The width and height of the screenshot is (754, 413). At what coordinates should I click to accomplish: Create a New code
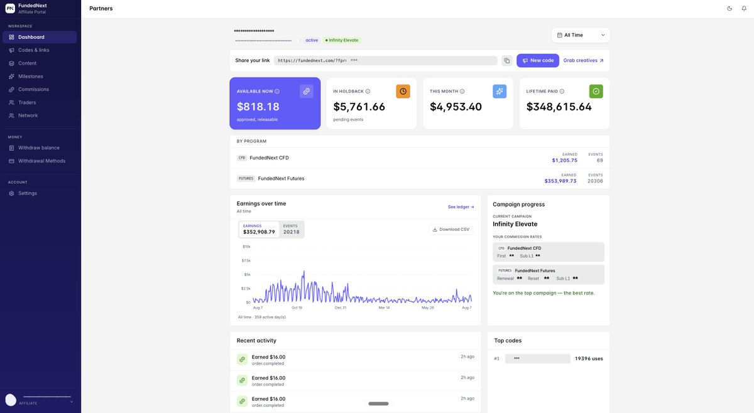click(x=538, y=60)
